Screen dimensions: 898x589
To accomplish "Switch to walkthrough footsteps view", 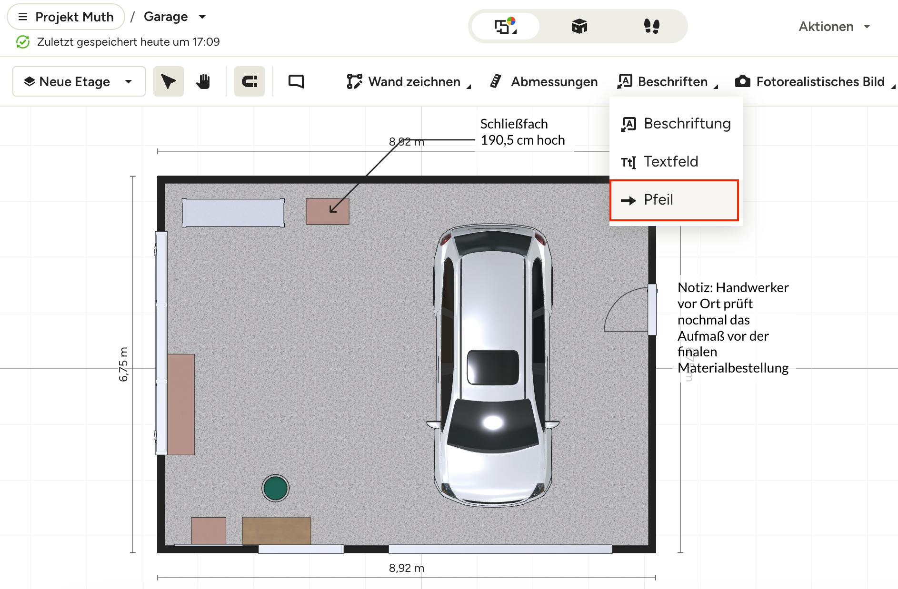I will pyautogui.click(x=651, y=26).
